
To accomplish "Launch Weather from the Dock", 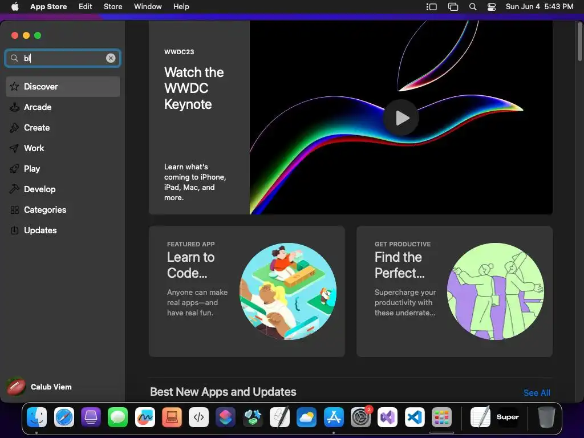I will point(306,417).
